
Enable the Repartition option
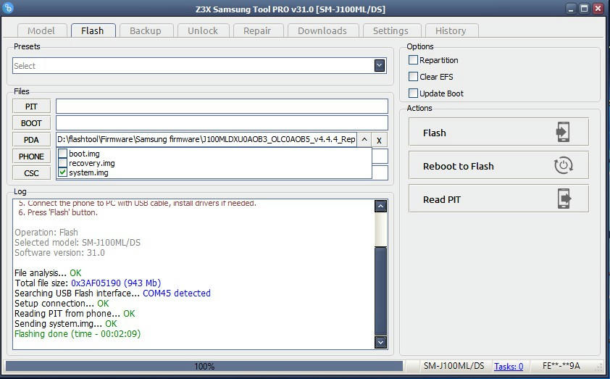pos(413,60)
